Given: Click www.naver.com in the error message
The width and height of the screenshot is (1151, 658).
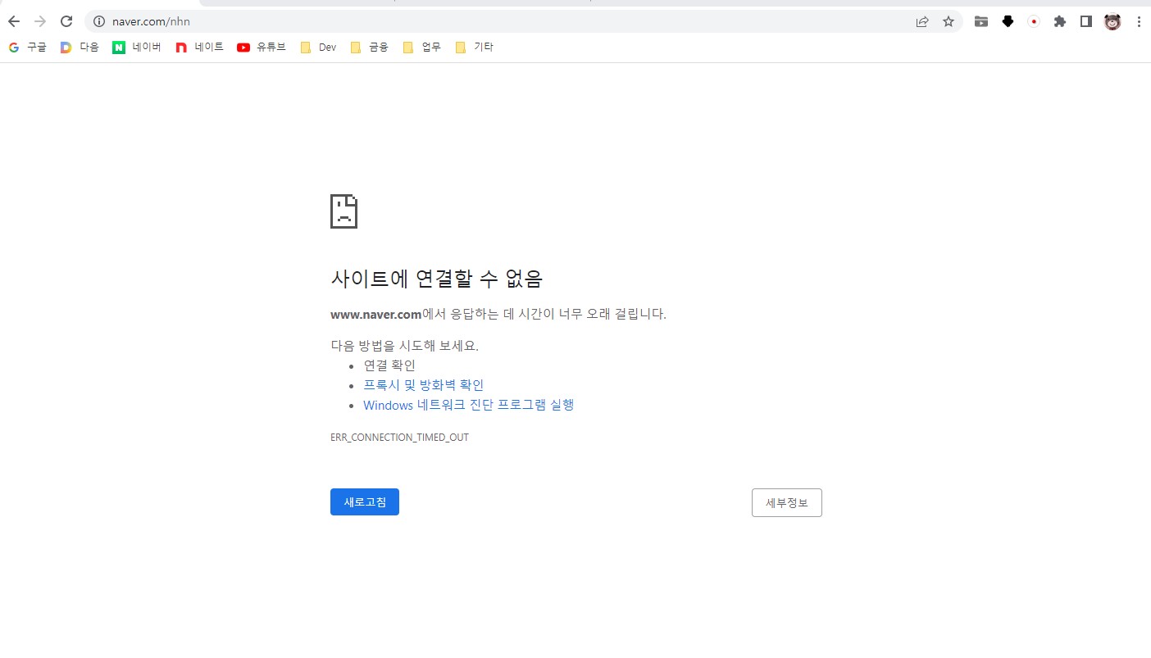Looking at the screenshot, I should click(375, 314).
